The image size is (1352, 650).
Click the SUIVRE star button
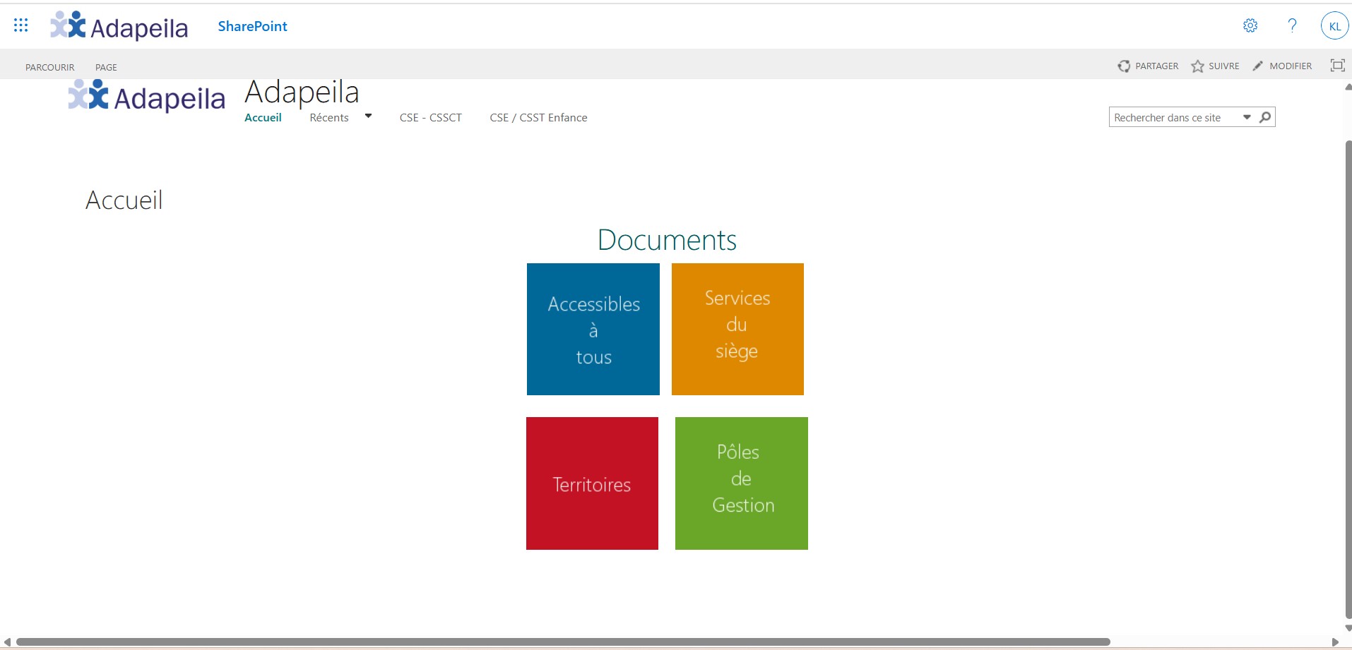click(1216, 66)
